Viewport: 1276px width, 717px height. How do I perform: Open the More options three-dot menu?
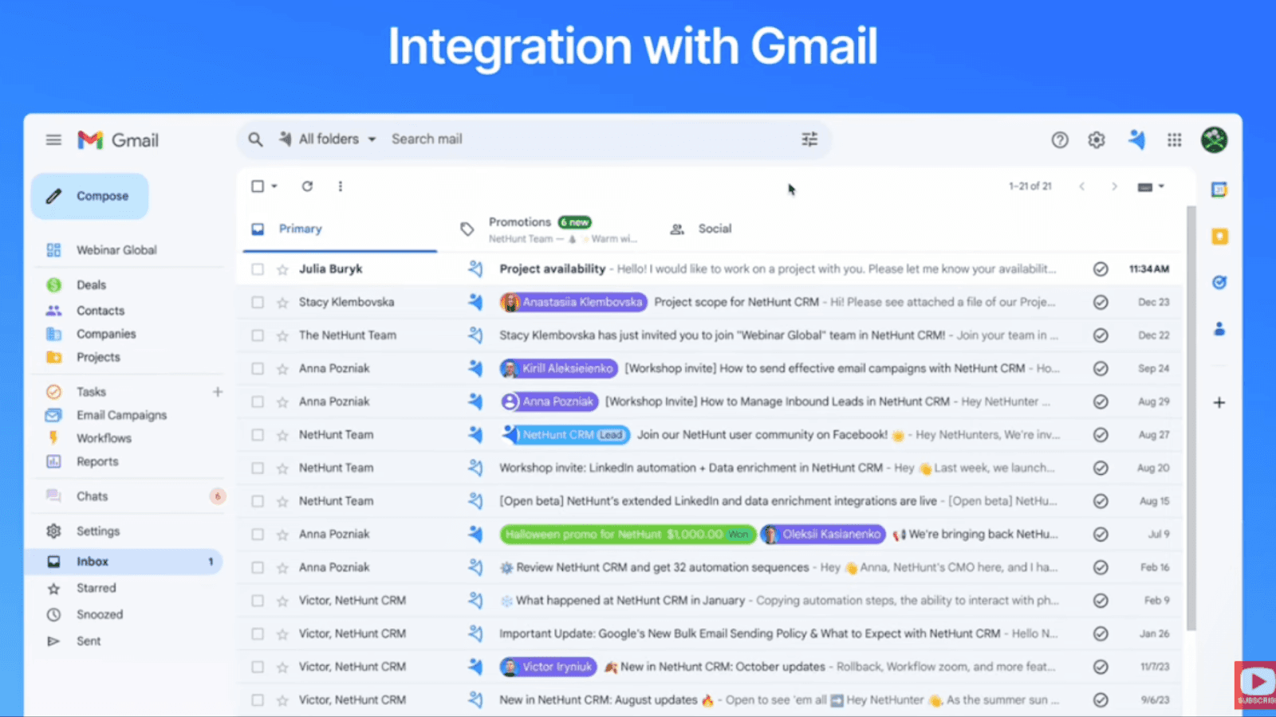pyautogui.click(x=341, y=186)
